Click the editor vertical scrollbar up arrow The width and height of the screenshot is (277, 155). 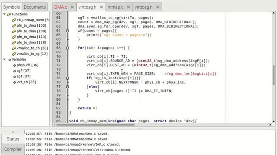coord(274,13)
